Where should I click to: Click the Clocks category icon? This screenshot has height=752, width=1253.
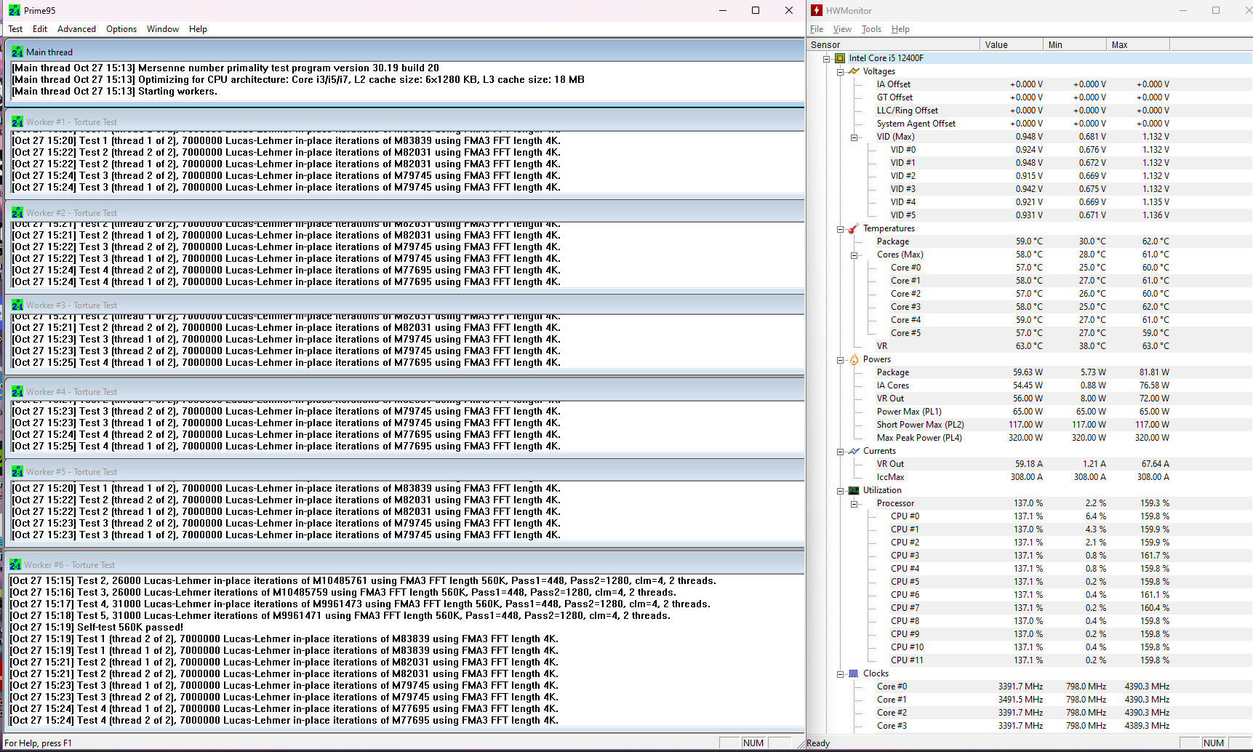click(854, 673)
